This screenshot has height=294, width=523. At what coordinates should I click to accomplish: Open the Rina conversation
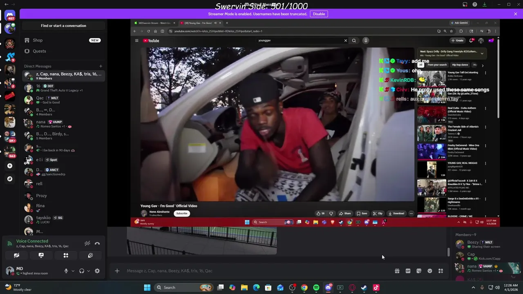point(63,208)
